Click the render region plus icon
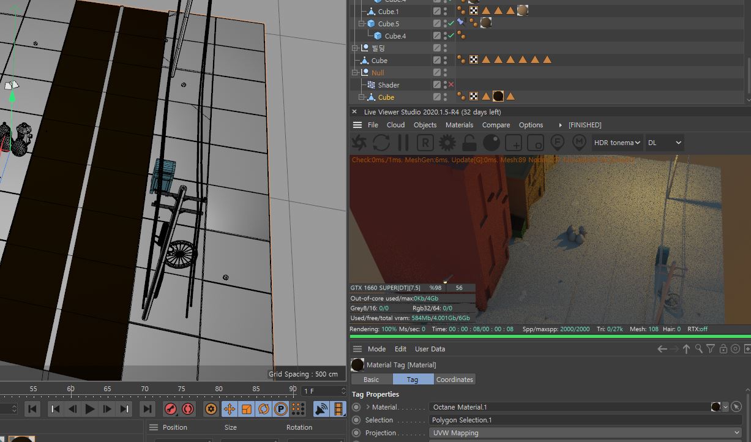This screenshot has height=442, width=751. (514, 143)
